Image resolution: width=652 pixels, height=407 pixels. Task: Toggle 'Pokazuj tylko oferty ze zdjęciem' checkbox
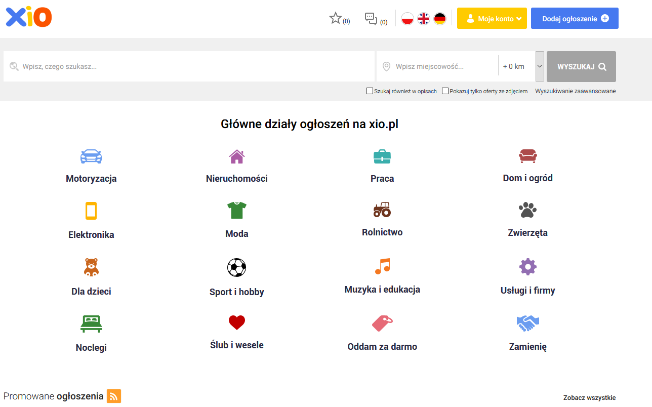[x=445, y=91]
